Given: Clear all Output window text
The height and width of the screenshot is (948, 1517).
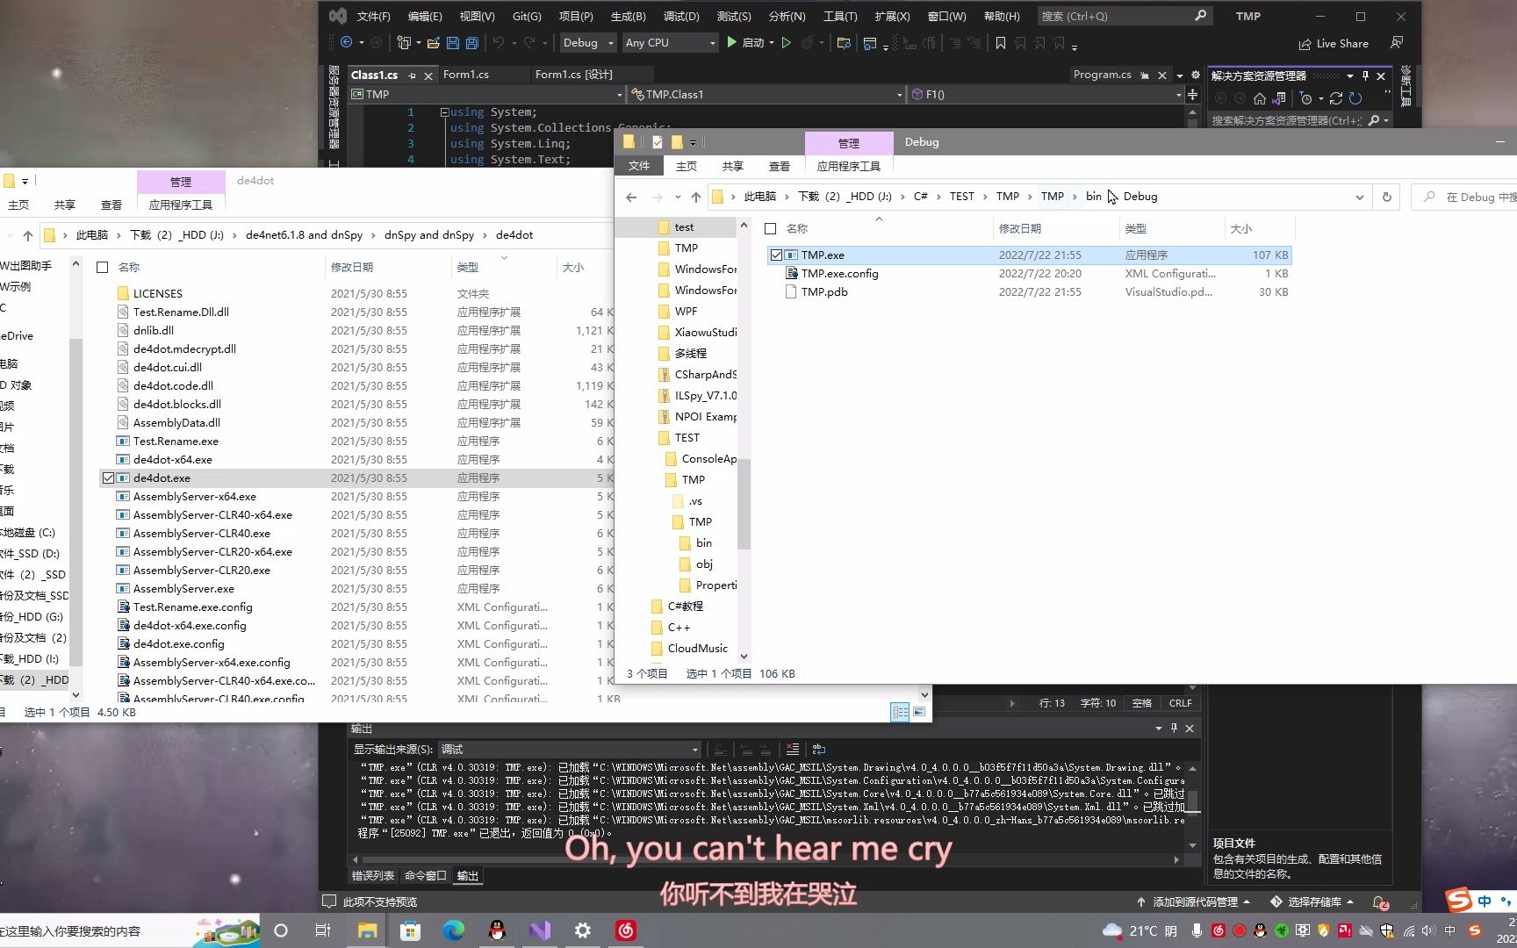Looking at the screenshot, I should [793, 749].
